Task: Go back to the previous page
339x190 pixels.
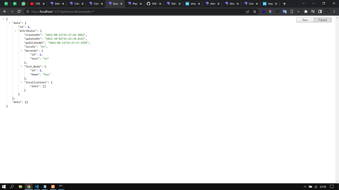Action: pos(5,12)
